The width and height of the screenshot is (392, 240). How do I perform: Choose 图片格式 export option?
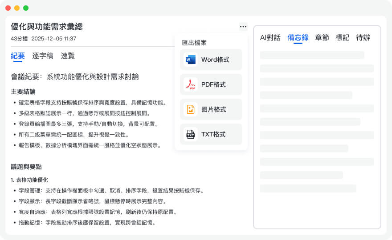point(213,109)
